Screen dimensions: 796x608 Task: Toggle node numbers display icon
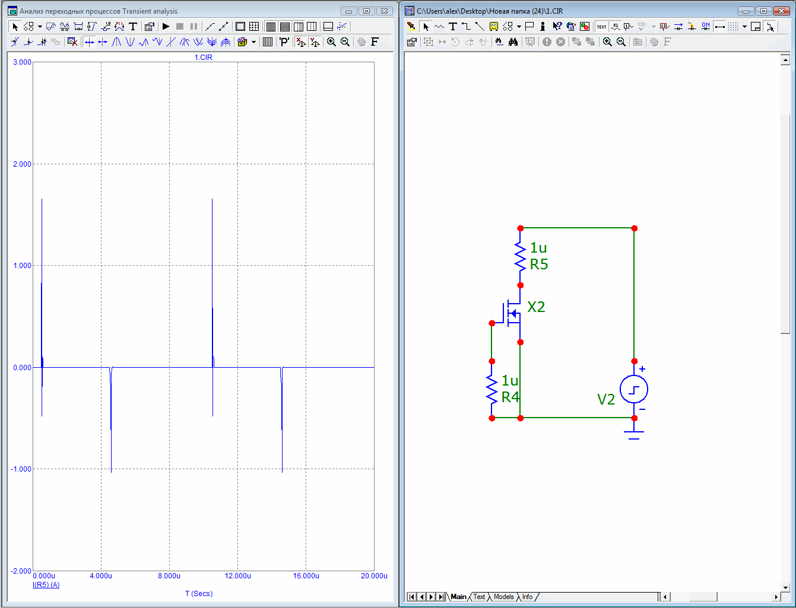pyautogui.click(x=629, y=27)
